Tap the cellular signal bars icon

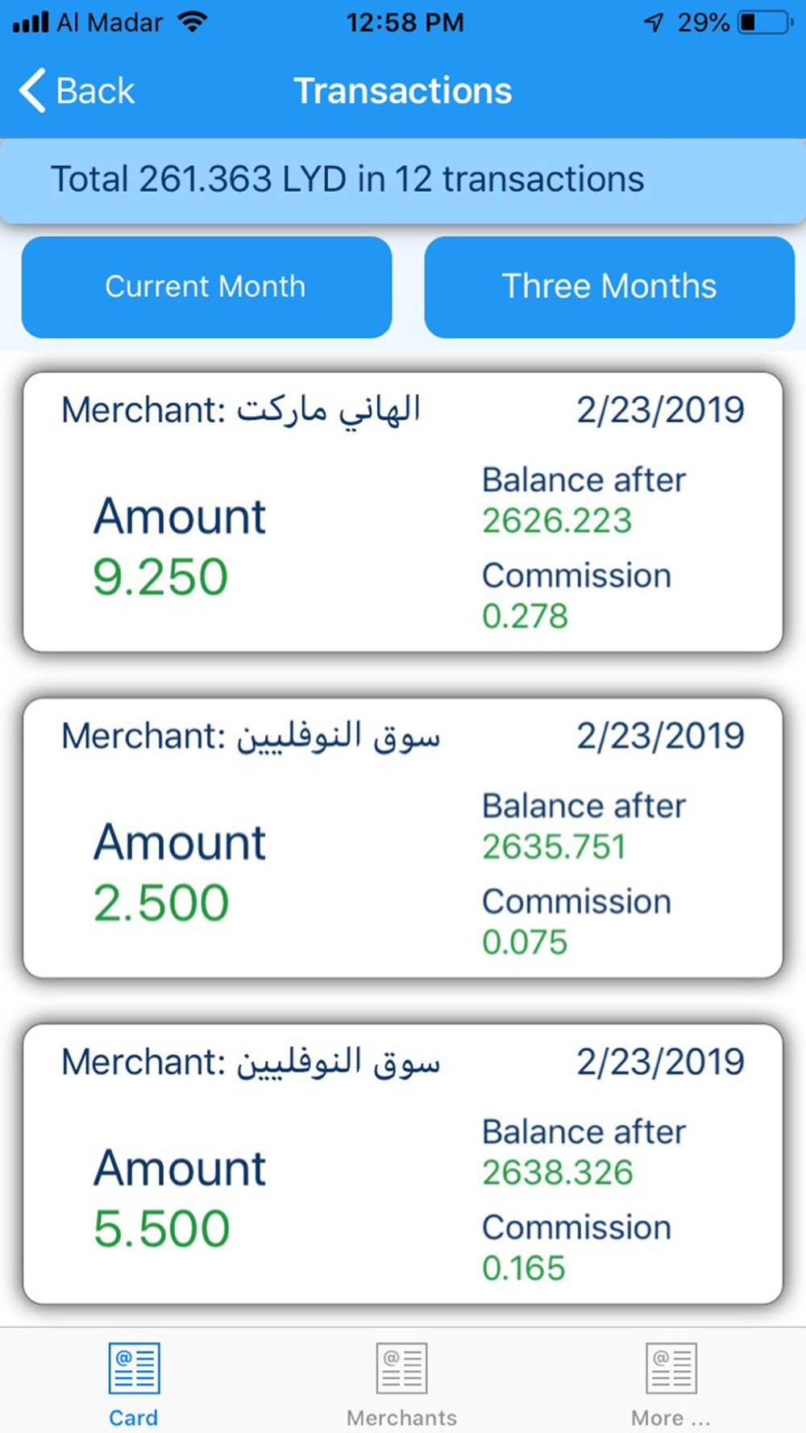(31, 23)
